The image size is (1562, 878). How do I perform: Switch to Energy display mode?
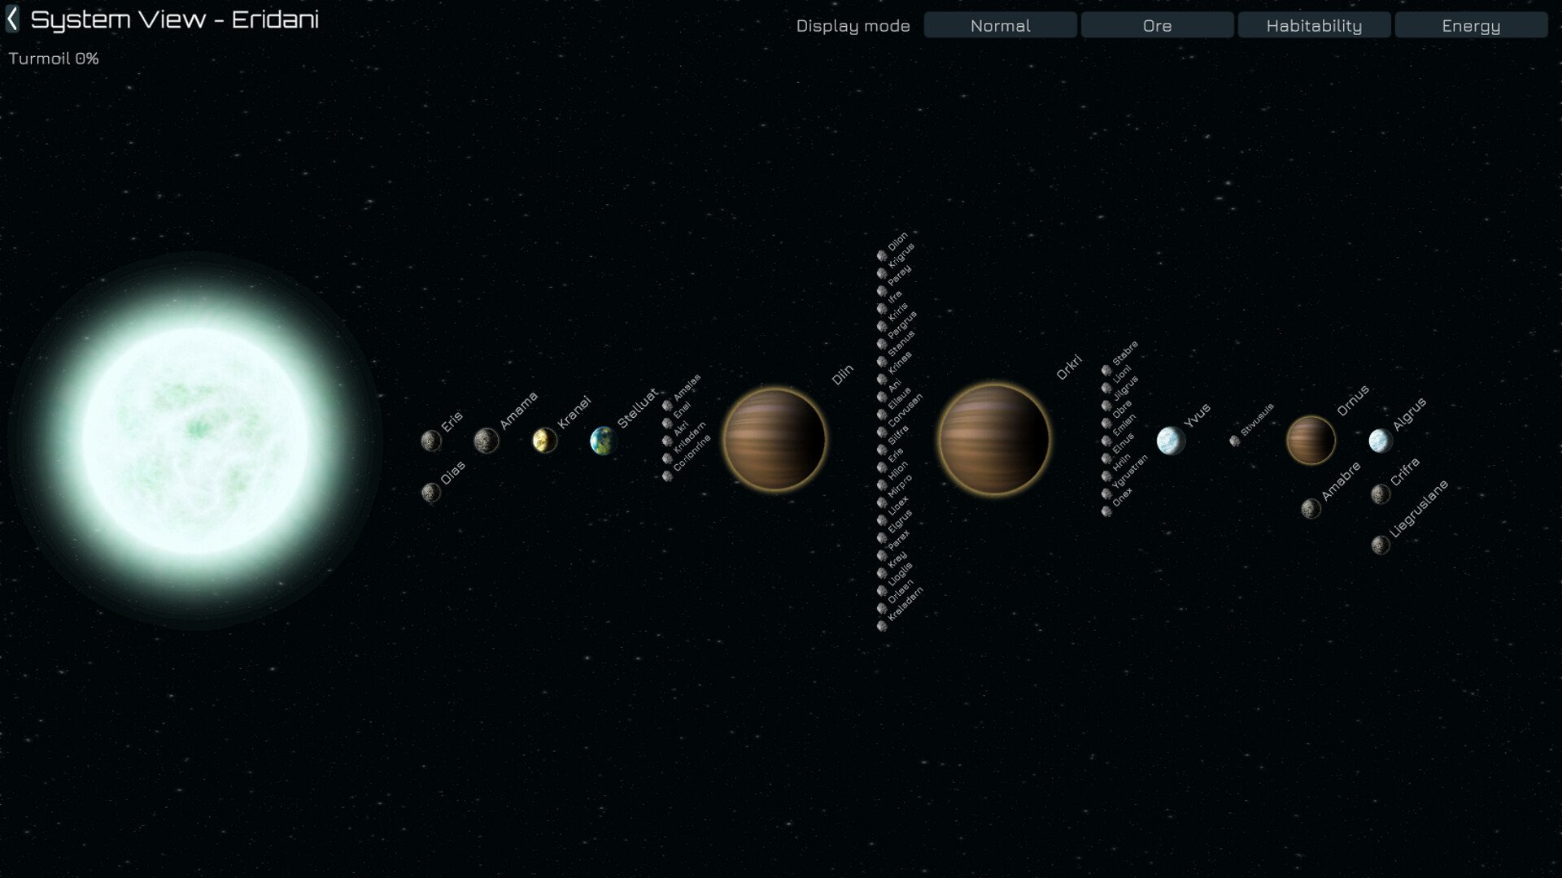click(x=1471, y=25)
